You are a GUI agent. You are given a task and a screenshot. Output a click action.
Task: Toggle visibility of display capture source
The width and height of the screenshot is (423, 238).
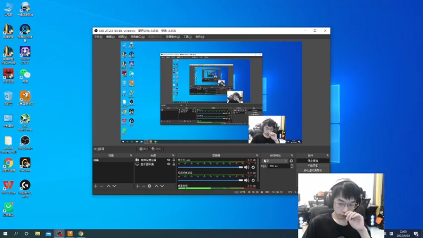pos(169,164)
